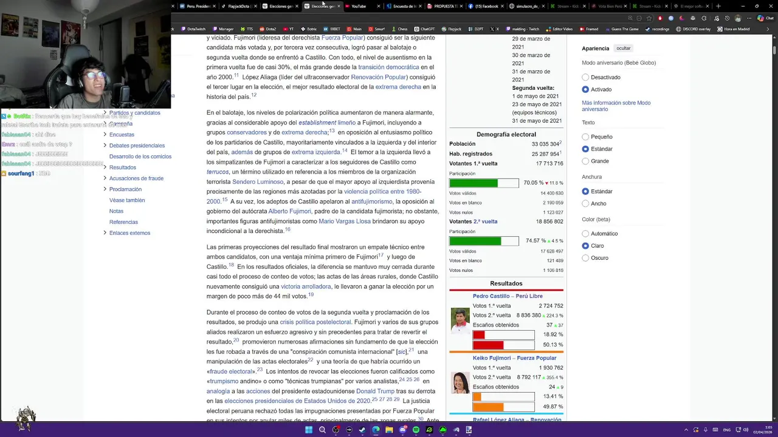Select Oscuro color mode
The image size is (778, 437).
point(585,258)
